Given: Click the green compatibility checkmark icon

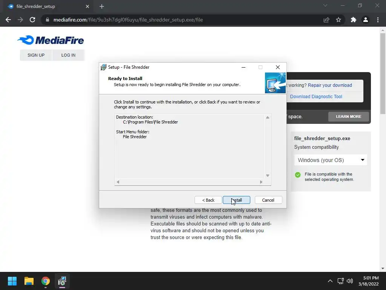Looking at the screenshot, I should click(298, 175).
